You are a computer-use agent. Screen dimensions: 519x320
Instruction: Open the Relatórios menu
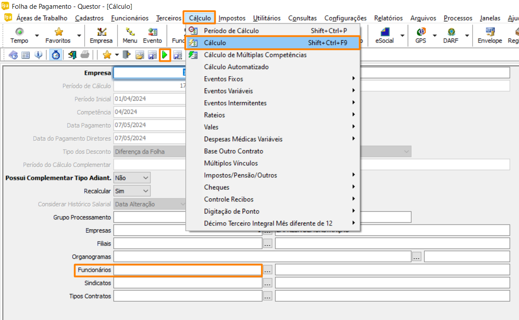pos(388,18)
